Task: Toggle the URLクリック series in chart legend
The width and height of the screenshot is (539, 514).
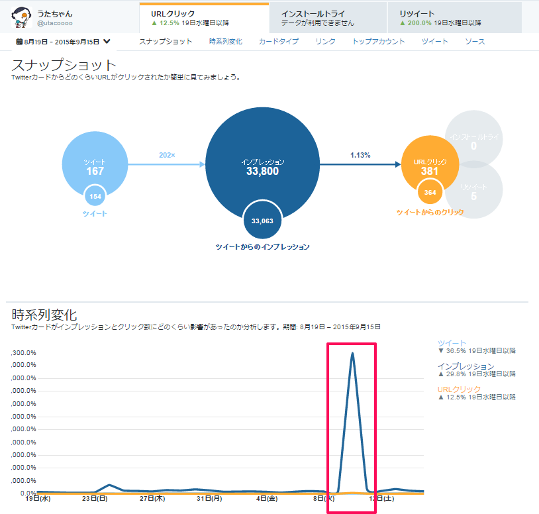Action: (459, 389)
